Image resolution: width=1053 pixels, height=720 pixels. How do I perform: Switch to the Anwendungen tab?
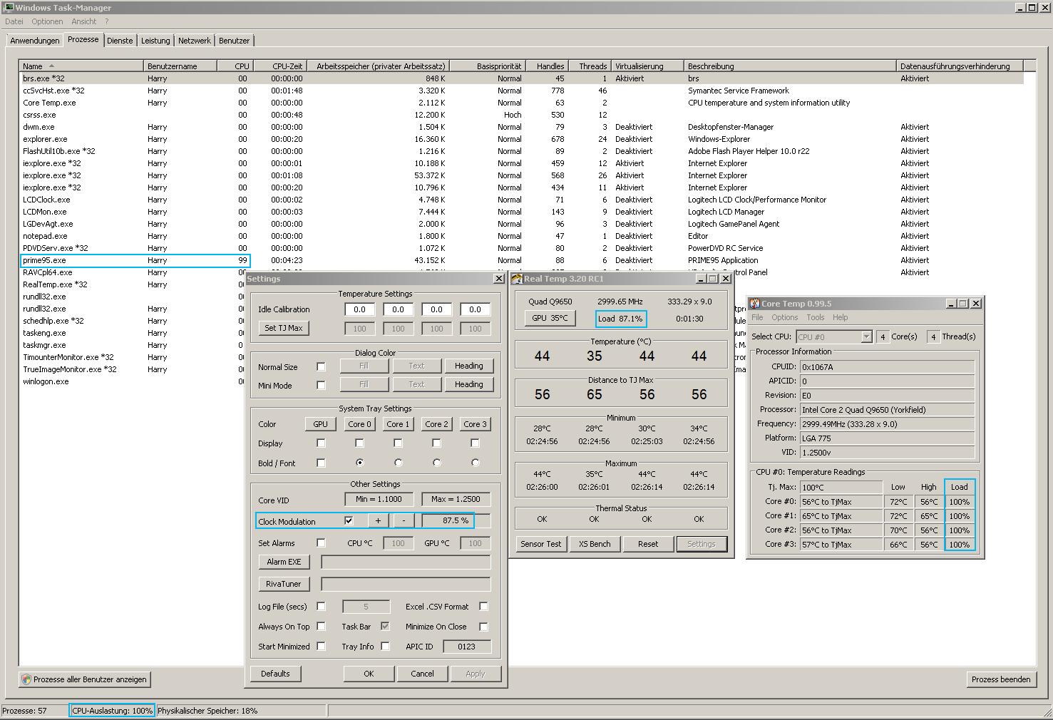[x=35, y=41]
